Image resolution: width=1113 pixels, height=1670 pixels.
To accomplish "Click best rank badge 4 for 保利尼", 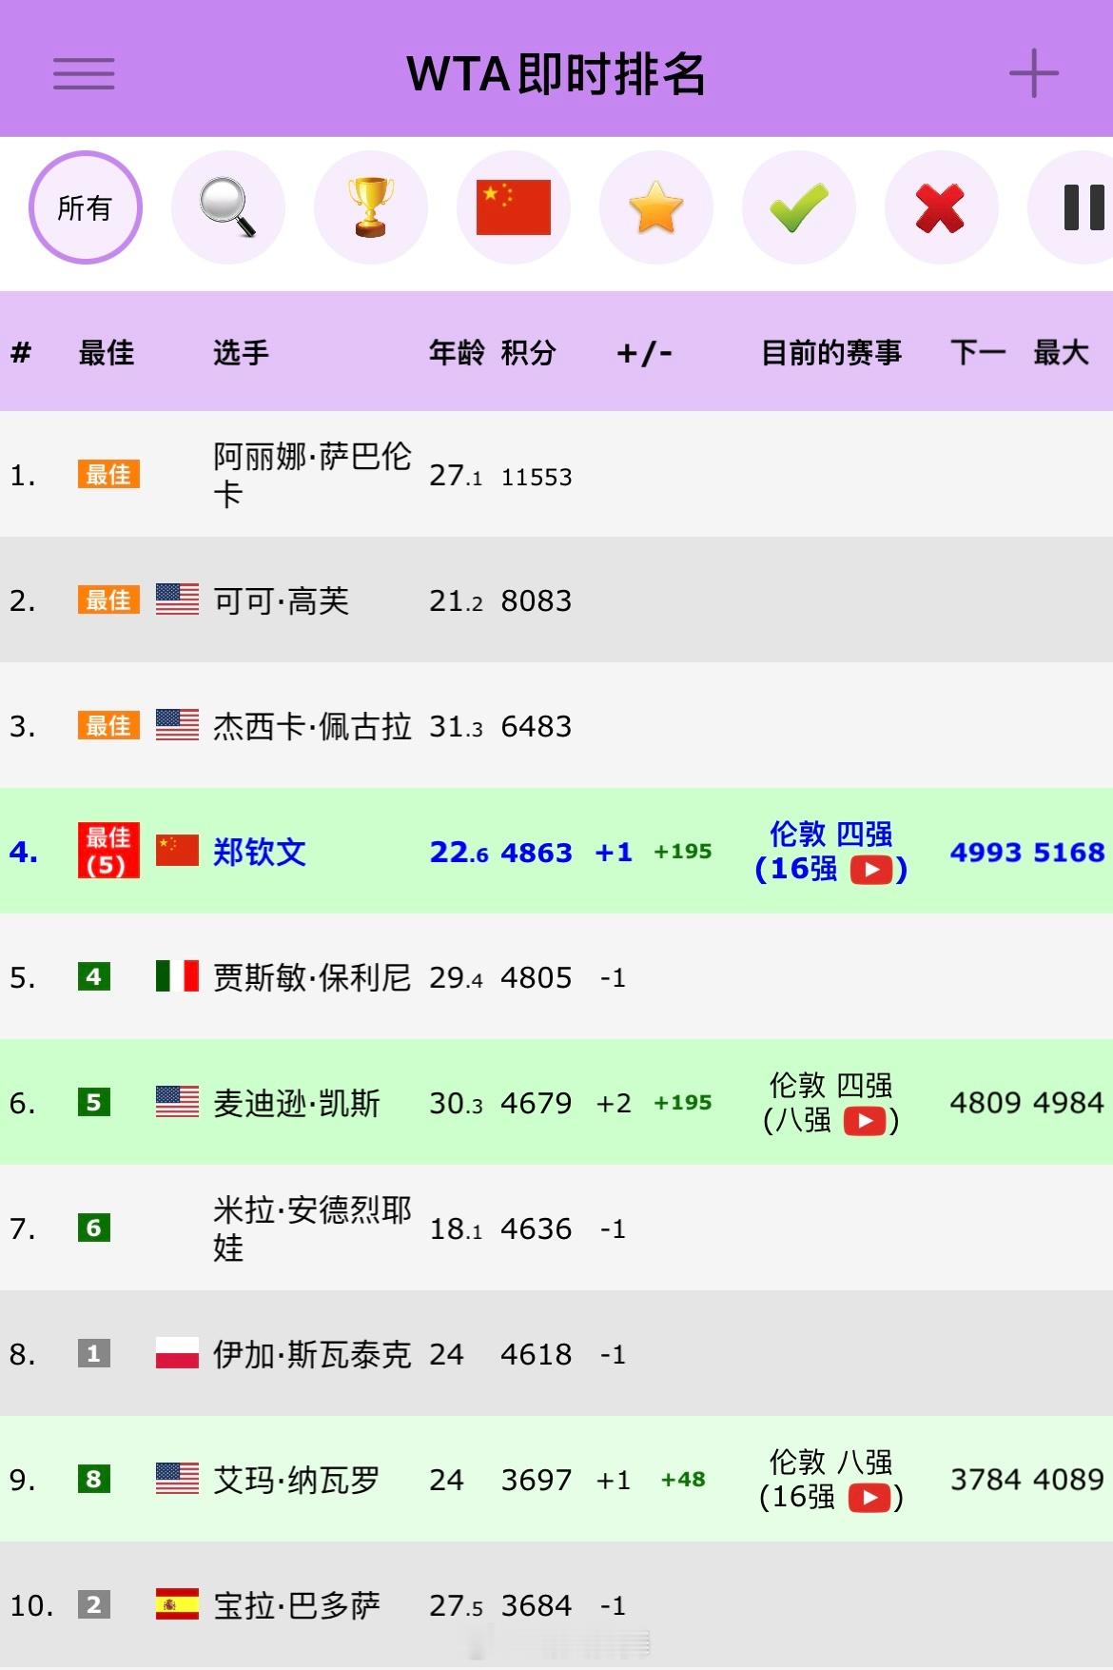I will pyautogui.click(x=94, y=976).
